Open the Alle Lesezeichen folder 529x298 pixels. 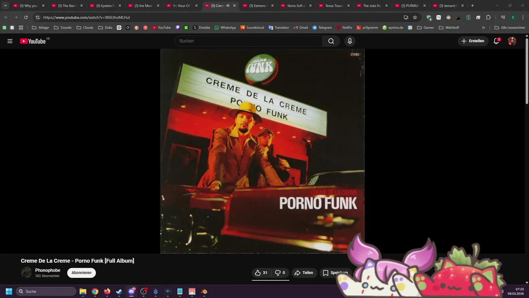510,27
